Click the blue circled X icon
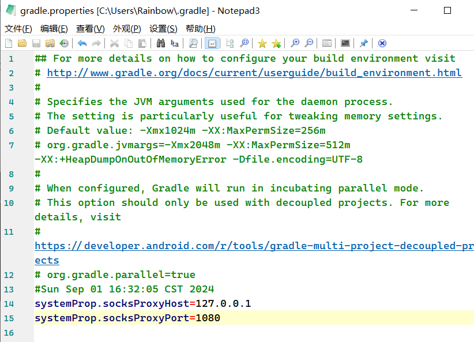 (x=382, y=43)
